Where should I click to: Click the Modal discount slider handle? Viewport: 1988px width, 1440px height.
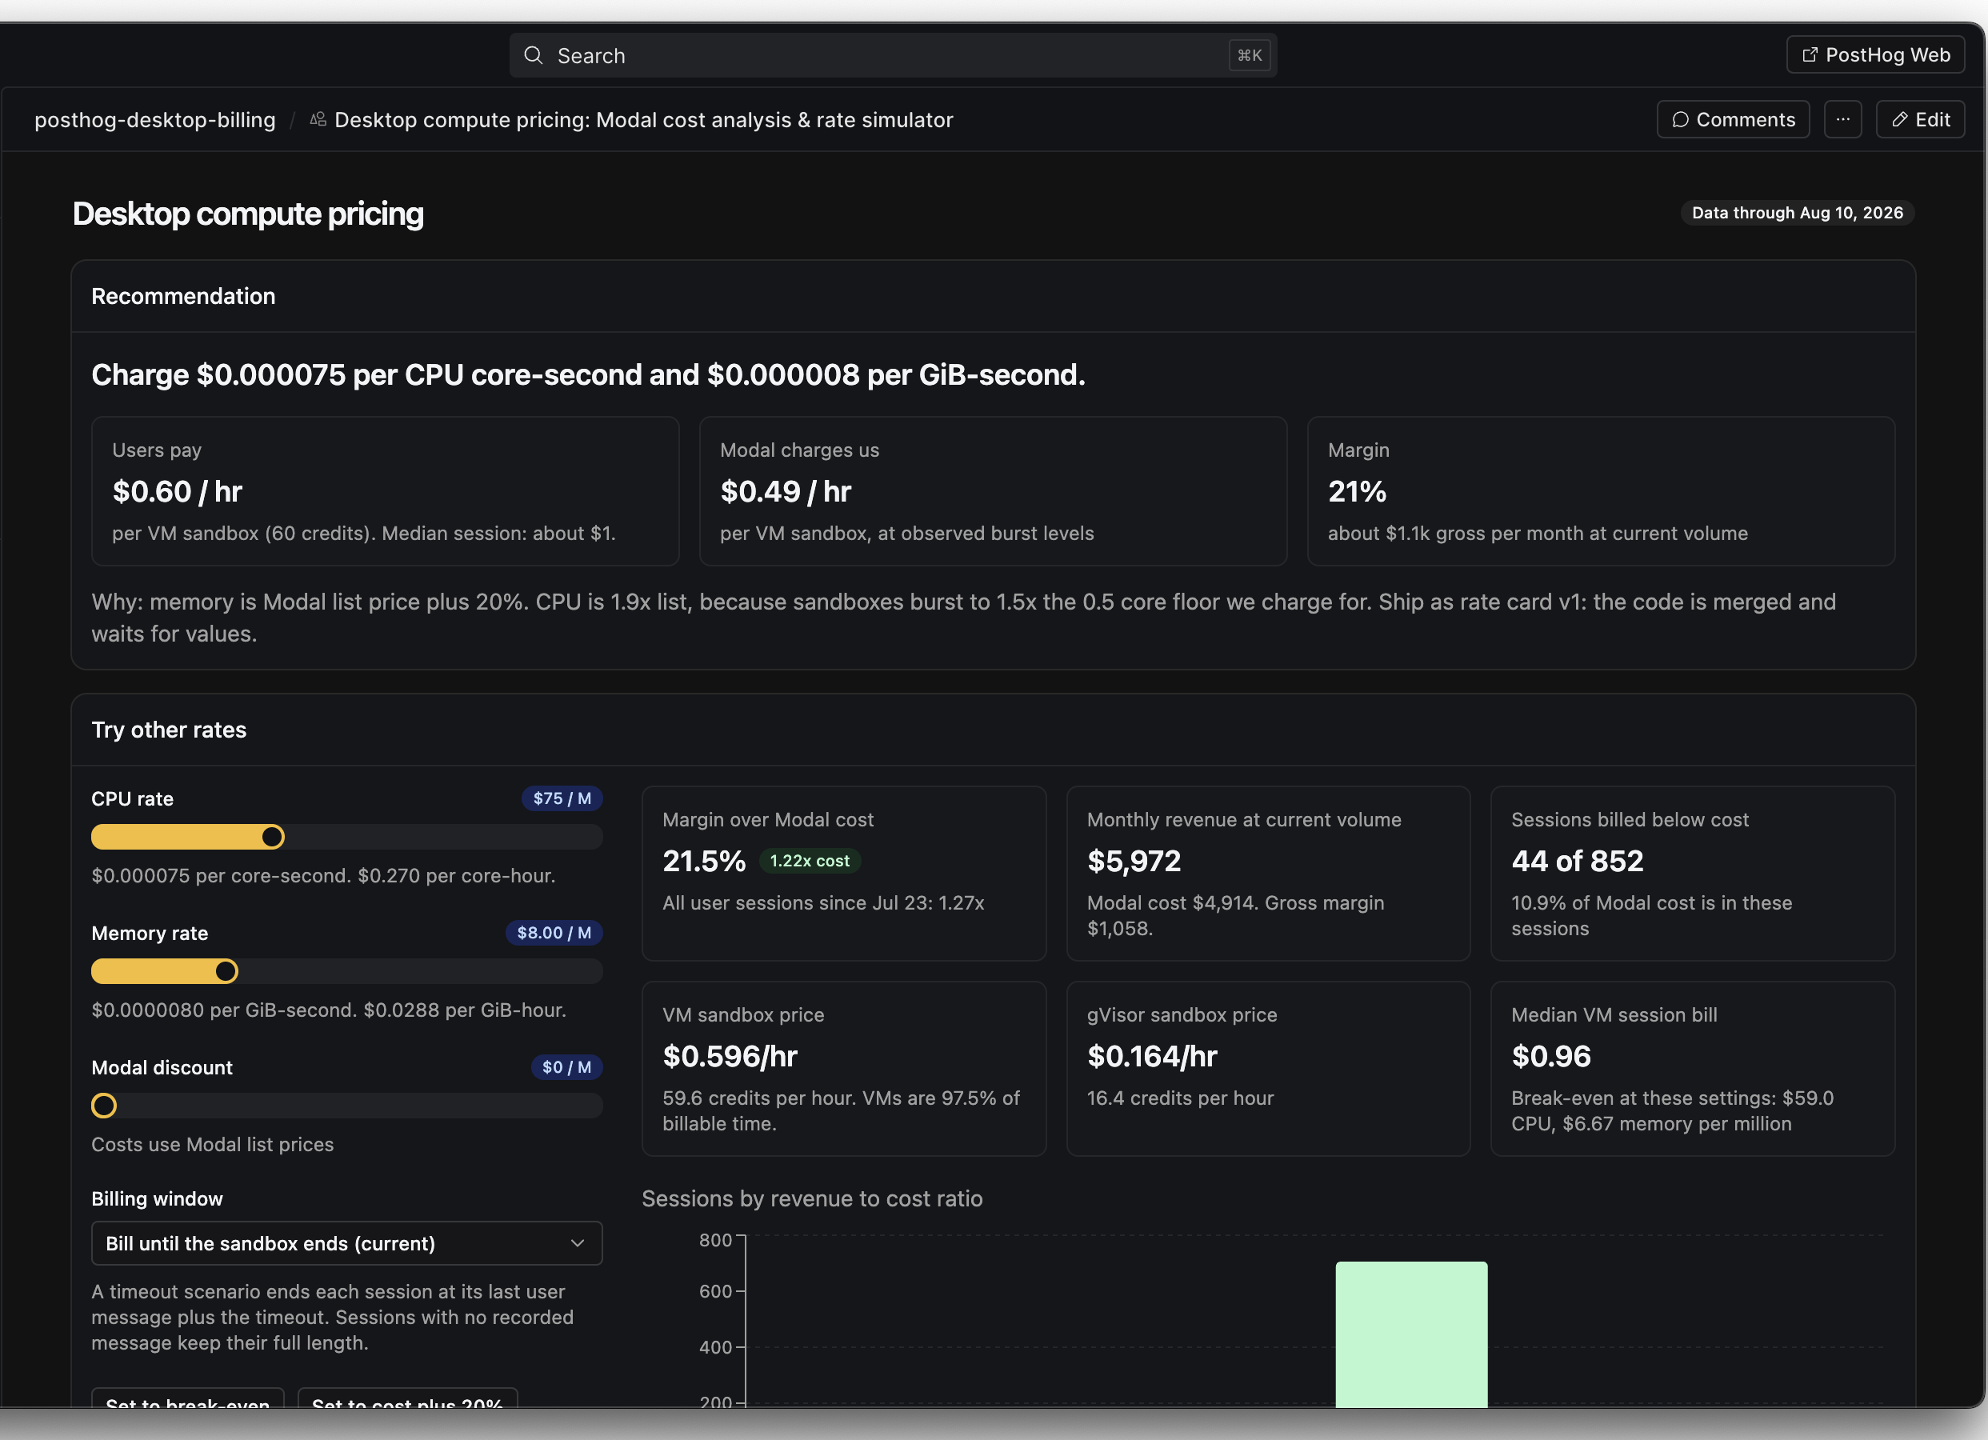pyautogui.click(x=104, y=1105)
